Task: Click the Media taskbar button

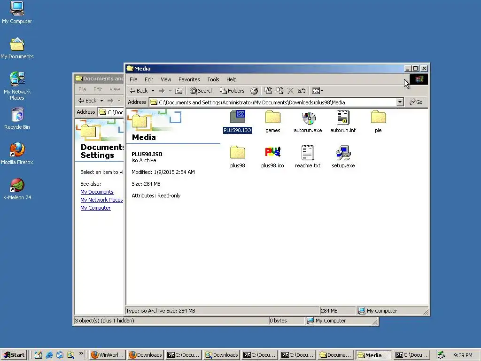Action: tap(373, 355)
